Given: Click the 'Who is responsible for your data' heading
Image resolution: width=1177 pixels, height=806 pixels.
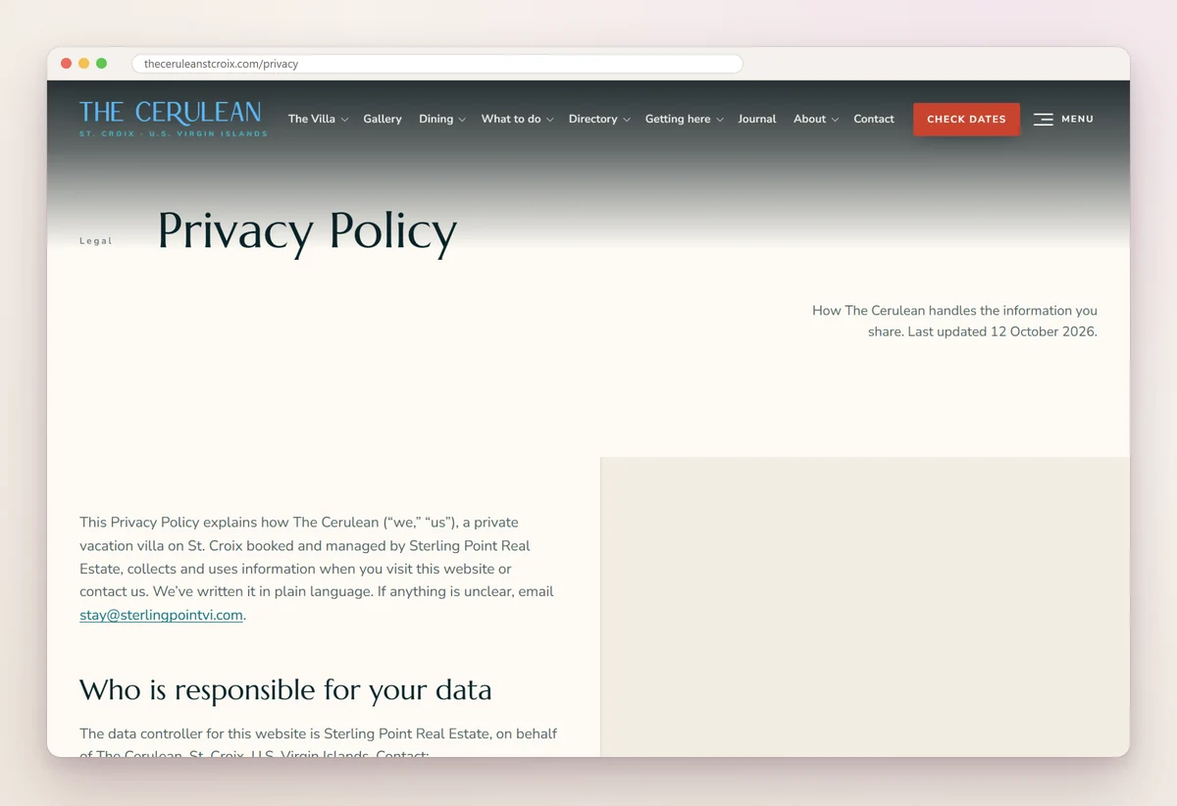Looking at the screenshot, I should click(x=285, y=689).
